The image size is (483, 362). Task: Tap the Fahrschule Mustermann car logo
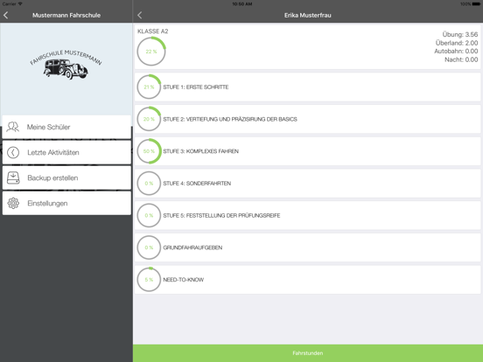[x=66, y=65]
